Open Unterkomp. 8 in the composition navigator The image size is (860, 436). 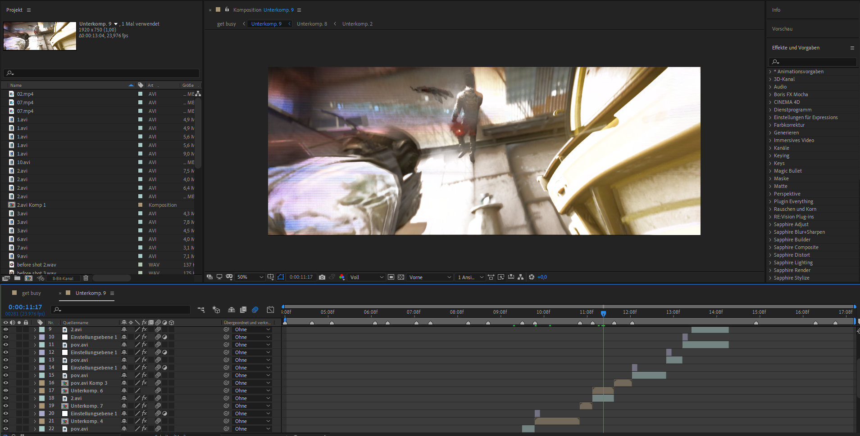tap(312, 24)
